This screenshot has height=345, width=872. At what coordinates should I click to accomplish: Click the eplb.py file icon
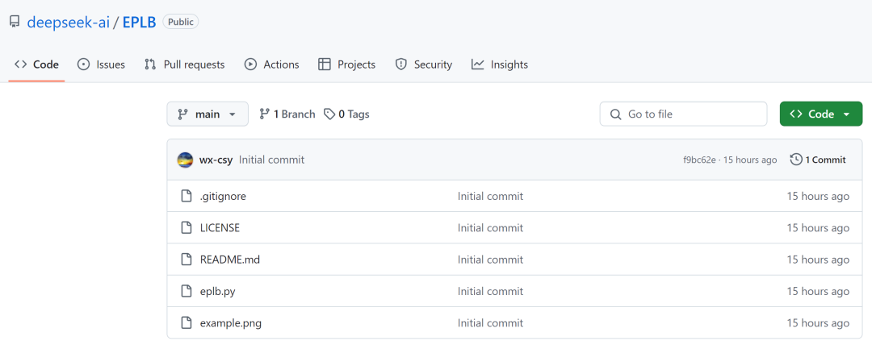(187, 291)
